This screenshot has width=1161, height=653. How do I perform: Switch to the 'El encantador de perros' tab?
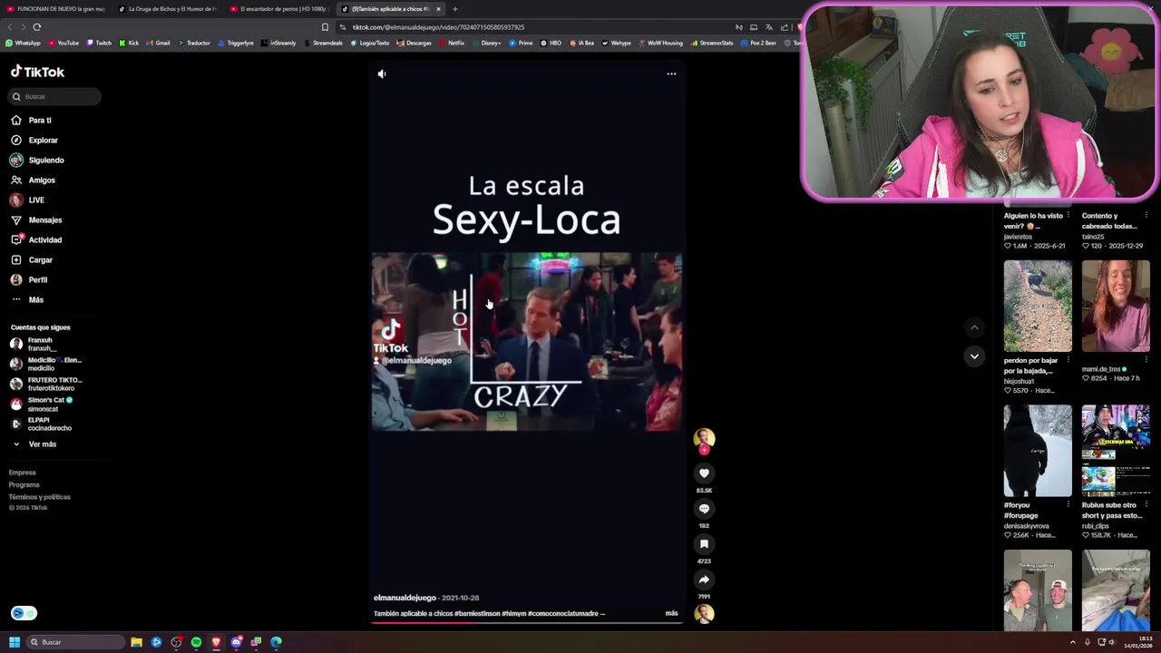[278, 9]
